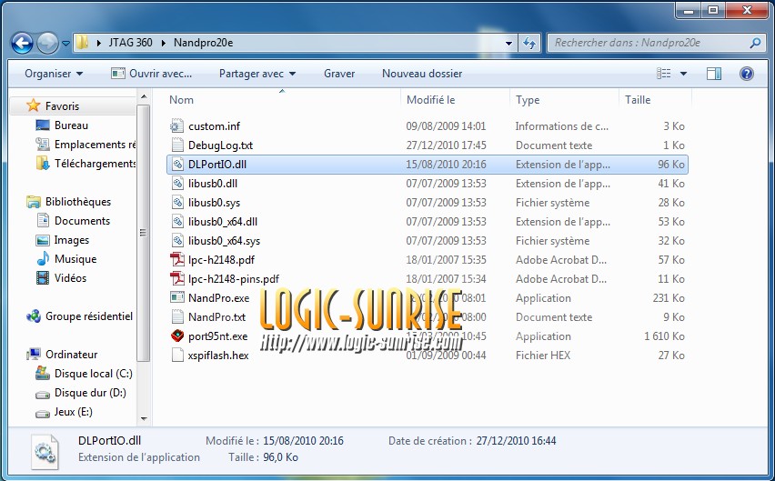Select the DebugLog.txt file icon

[177, 145]
